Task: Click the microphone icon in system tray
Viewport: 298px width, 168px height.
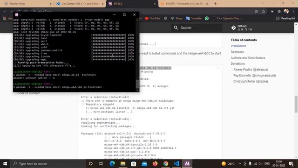Action: point(250,164)
